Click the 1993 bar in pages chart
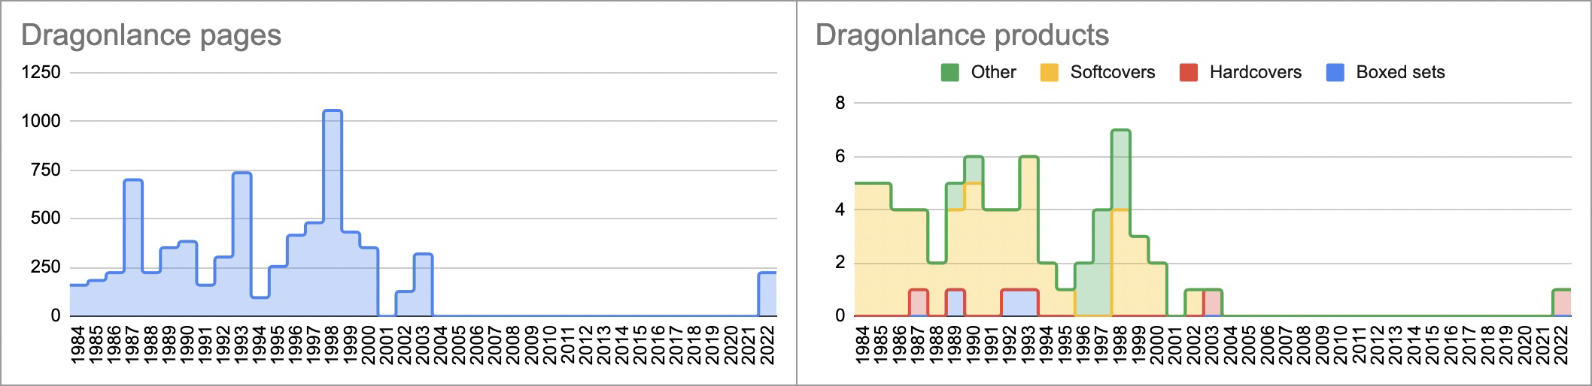 (x=242, y=244)
